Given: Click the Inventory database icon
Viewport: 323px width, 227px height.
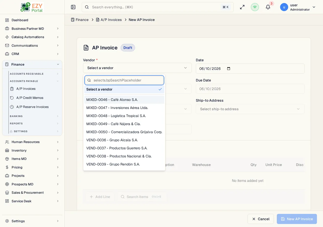Looking at the screenshot, I should 7,150.
